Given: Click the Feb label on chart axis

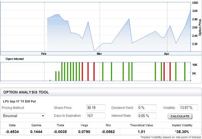Looking at the screenshot, I should click(44, 54).
